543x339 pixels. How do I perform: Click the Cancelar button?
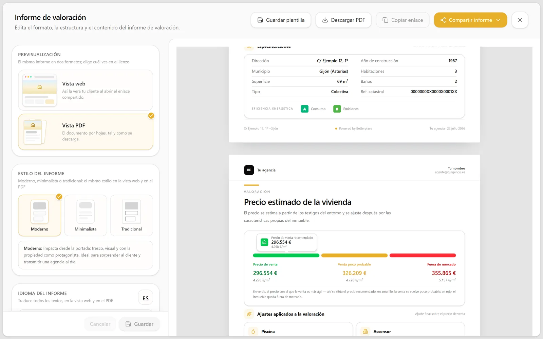point(100,324)
